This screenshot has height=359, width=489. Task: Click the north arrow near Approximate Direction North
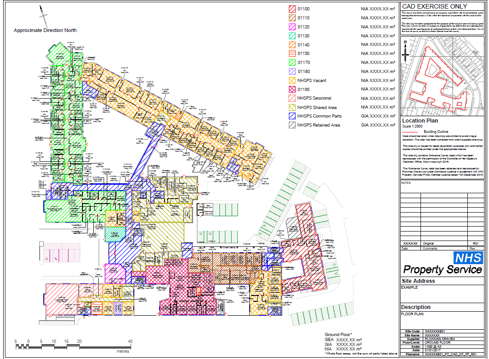43,16
